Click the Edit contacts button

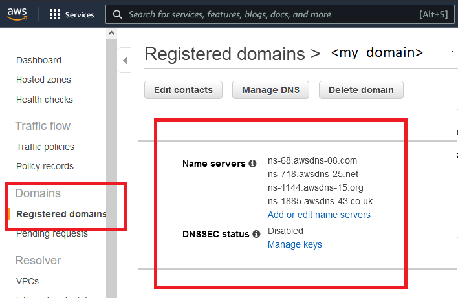coord(183,90)
